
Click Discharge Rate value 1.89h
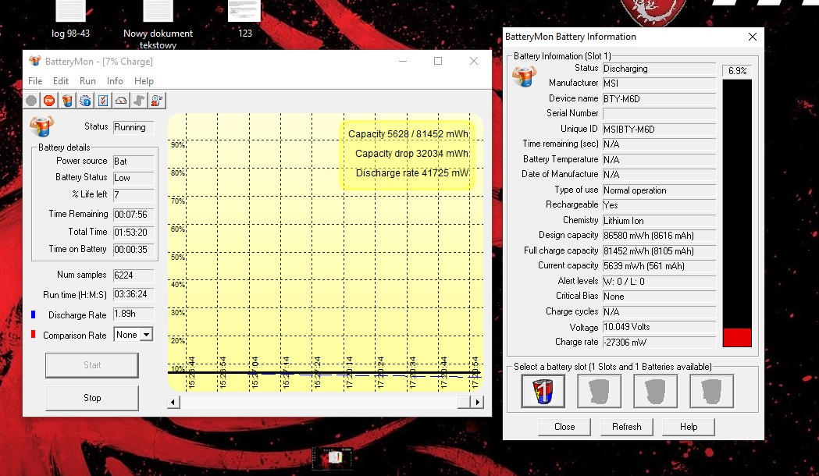click(134, 314)
